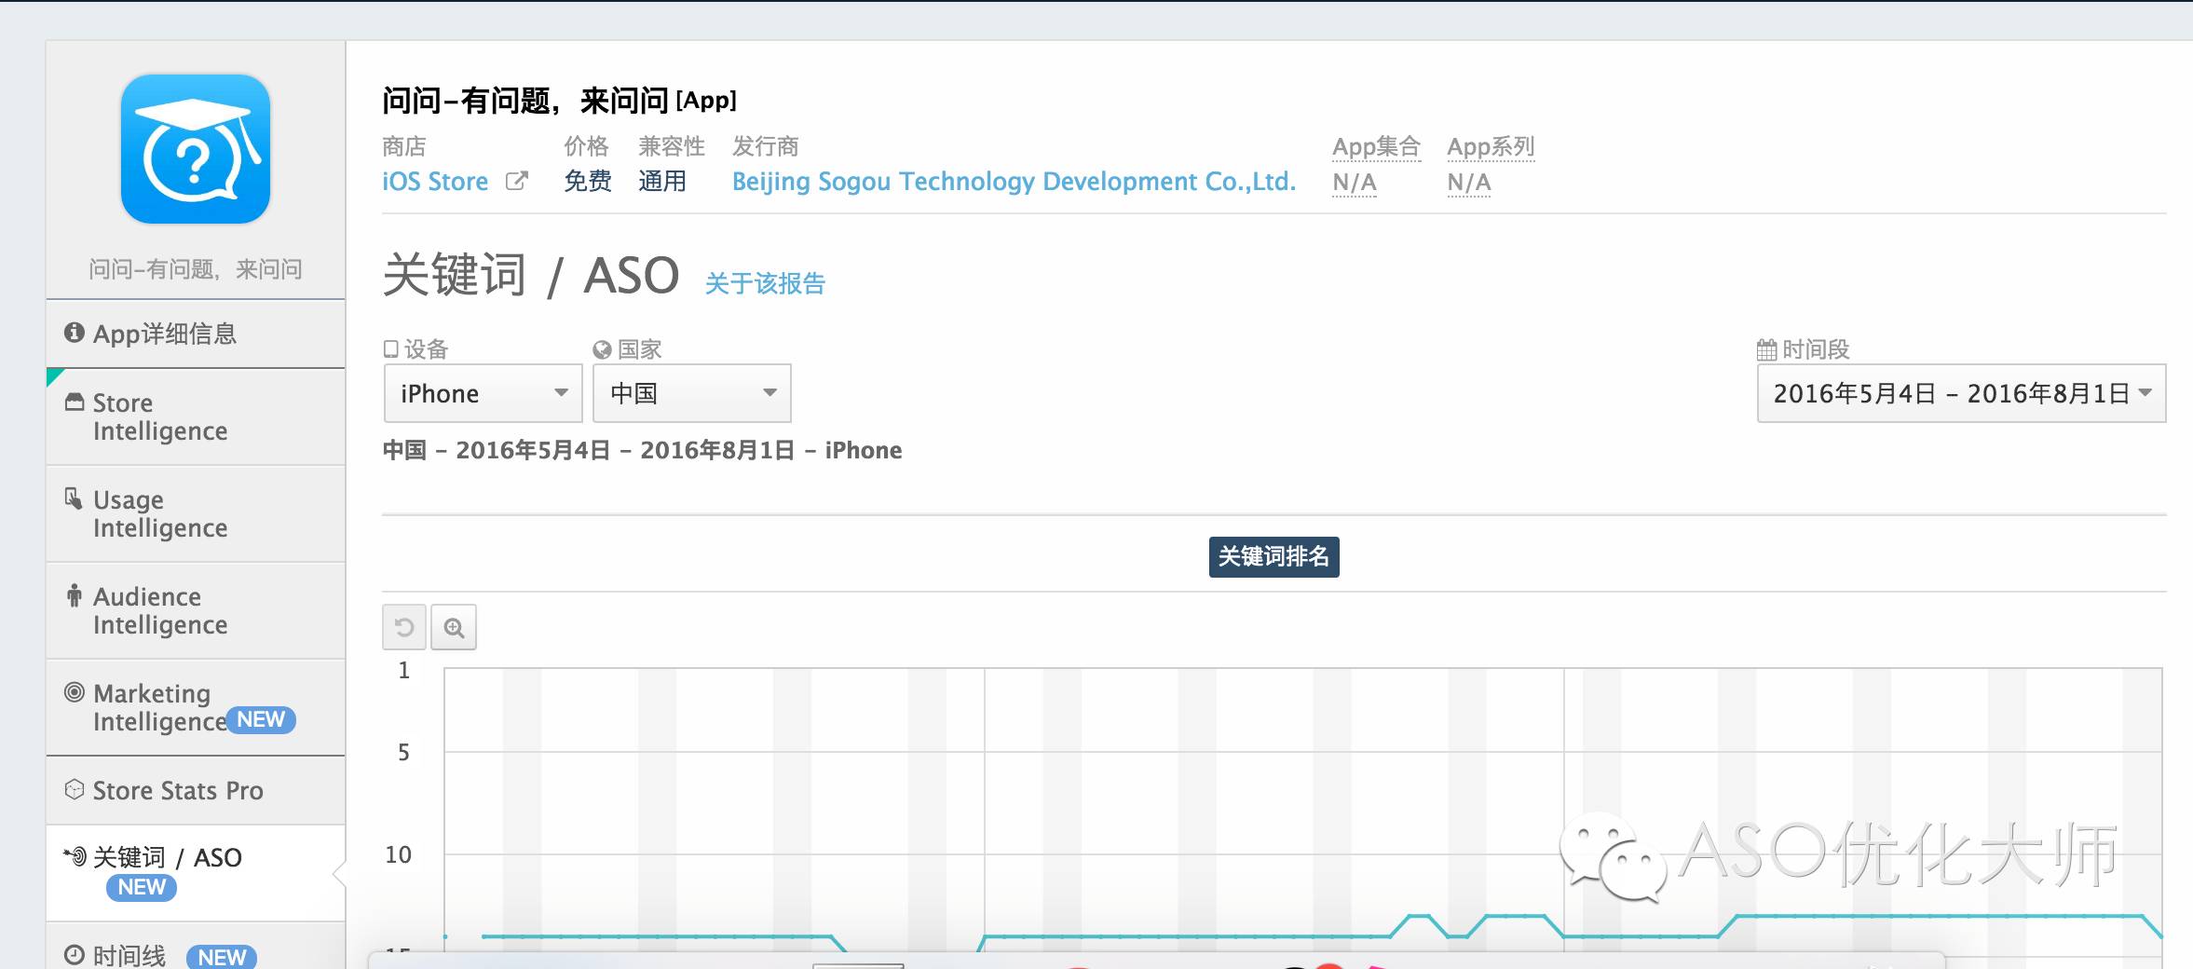Open Beijing Sogou Technology Development publisher link
Screen dimensions: 2193x969
click(x=1014, y=181)
